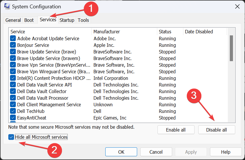This screenshot has width=245, height=160.
Task: Open Help for System Configuration
Action: (x=225, y=152)
